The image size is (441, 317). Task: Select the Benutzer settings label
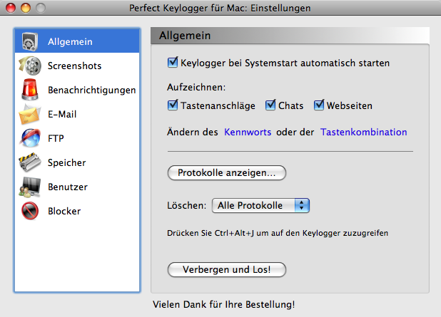pos(68,187)
